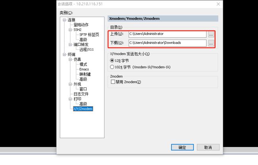Collapse the SSH2 tree node
The width and height of the screenshot is (258, 165).
(70, 30)
